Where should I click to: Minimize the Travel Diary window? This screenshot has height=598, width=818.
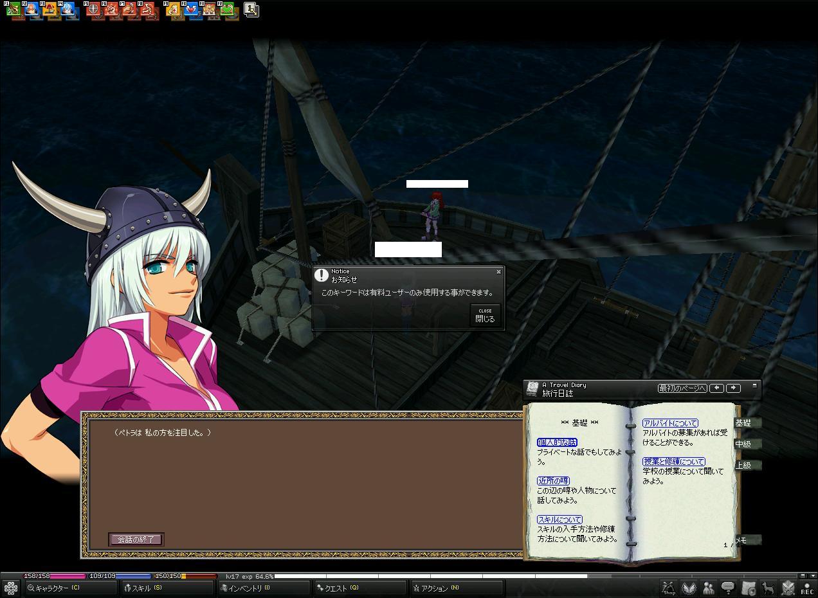click(x=754, y=386)
